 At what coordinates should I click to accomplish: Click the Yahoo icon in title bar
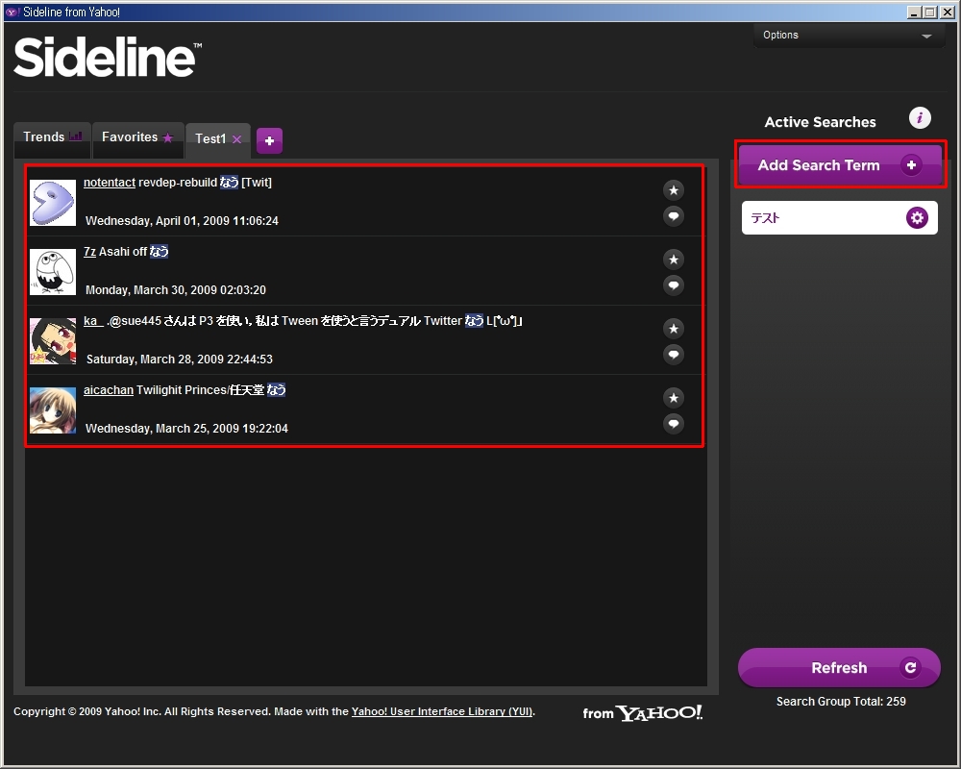[x=12, y=12]
